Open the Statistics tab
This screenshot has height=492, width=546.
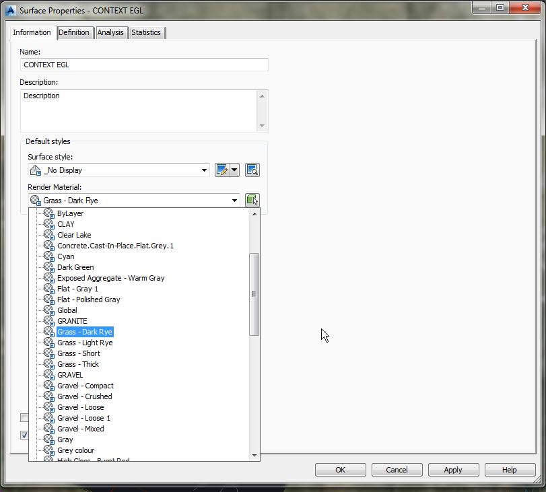coord(146,32)
